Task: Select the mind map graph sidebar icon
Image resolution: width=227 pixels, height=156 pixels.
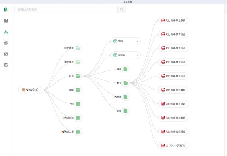Action: tap(6, 32)
